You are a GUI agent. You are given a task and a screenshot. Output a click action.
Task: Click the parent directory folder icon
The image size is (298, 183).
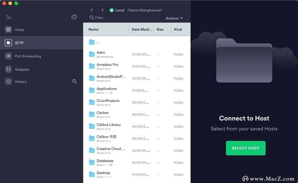pos(92,42)
